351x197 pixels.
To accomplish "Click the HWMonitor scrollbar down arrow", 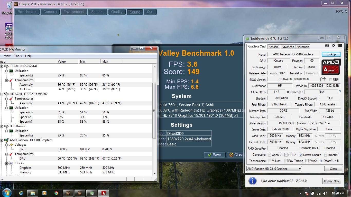I will 154,174.
